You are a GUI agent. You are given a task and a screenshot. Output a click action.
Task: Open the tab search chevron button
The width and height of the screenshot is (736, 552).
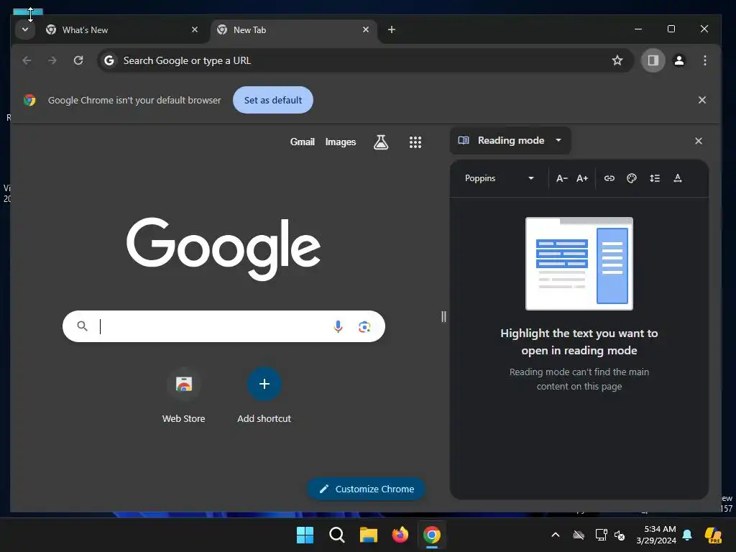point(25,29)
